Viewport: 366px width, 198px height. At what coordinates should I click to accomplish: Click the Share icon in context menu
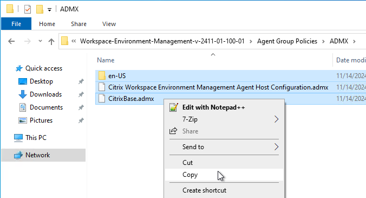coord(173,131)
